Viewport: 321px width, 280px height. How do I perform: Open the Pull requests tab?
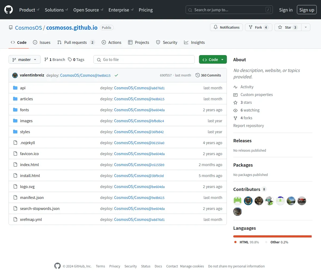76,42
